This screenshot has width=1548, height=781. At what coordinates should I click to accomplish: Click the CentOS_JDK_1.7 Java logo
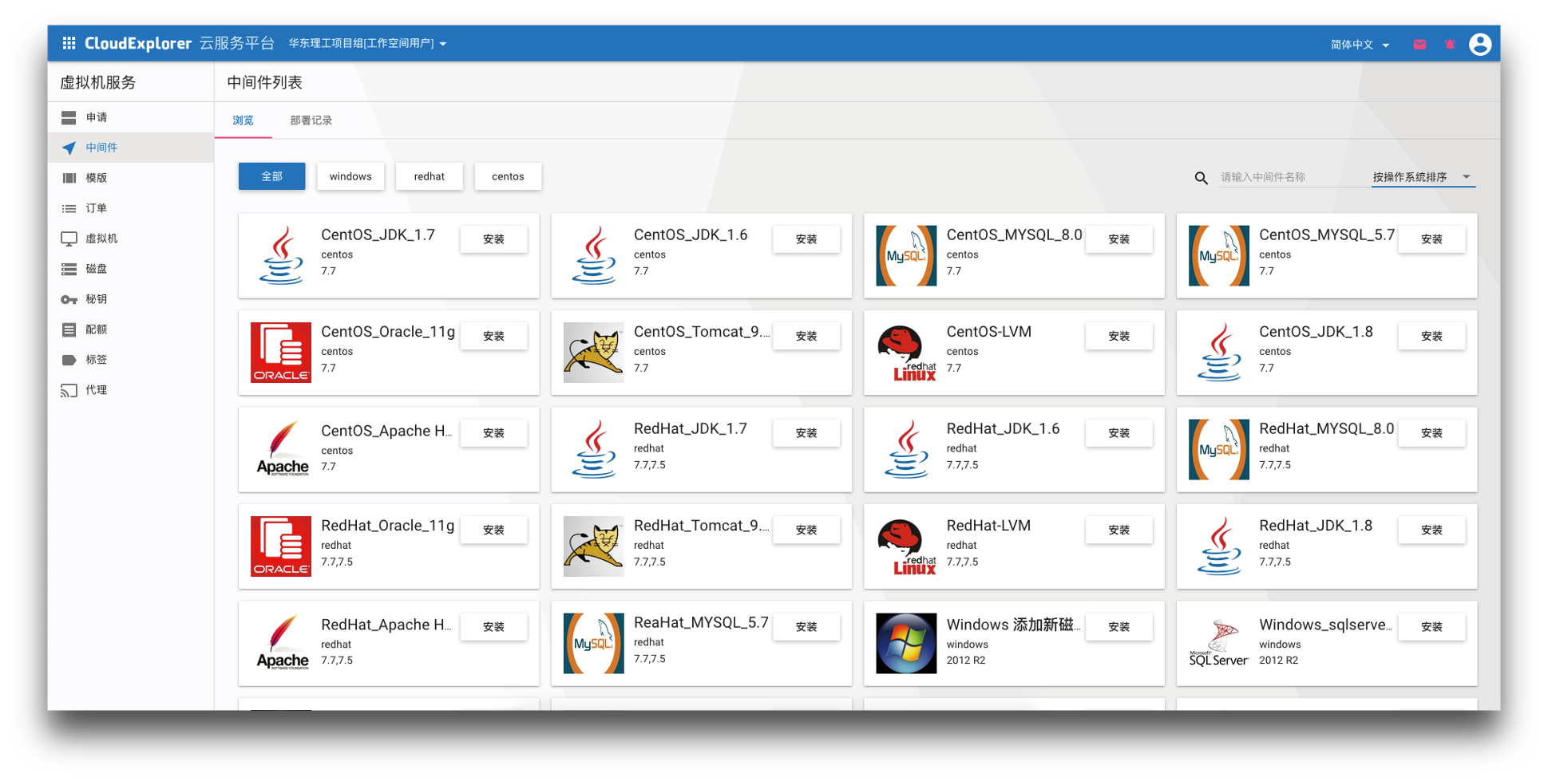pyautogui.click(x=281, y=255)
